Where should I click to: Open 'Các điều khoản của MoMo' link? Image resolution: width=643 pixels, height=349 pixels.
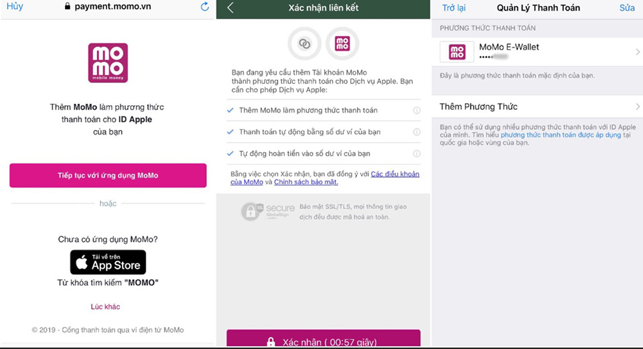pos(395,174)
